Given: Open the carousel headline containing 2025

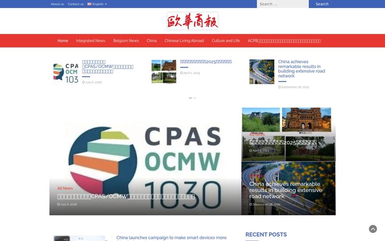Looking at the screenshot, I should [x=206, y=62].
